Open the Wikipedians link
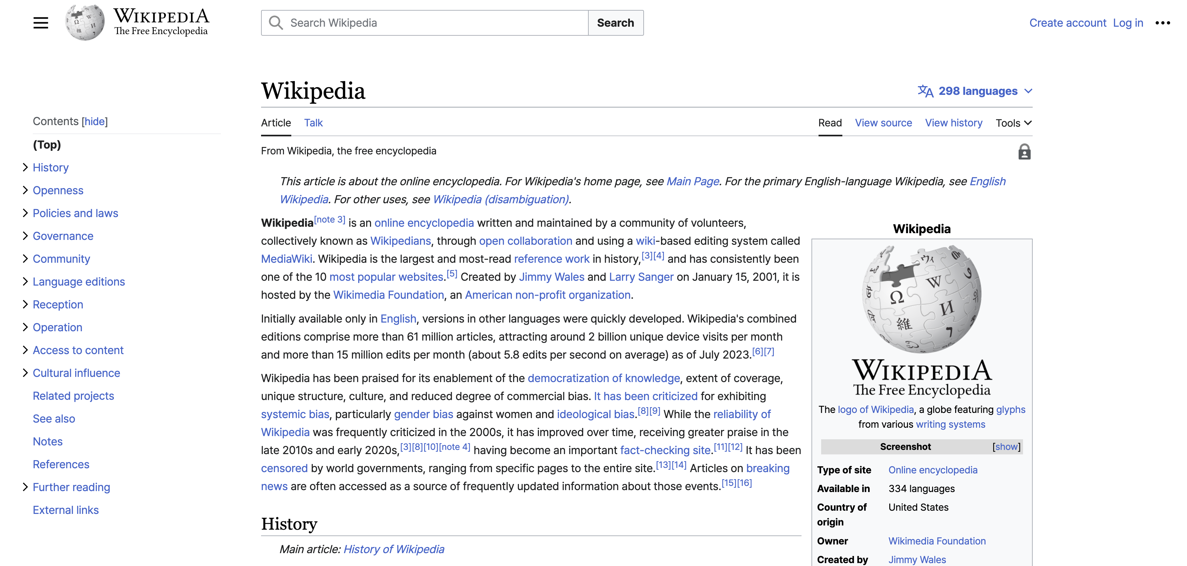Image resolution: width=1187 pixels, height=566 pixels. point(400,241)
